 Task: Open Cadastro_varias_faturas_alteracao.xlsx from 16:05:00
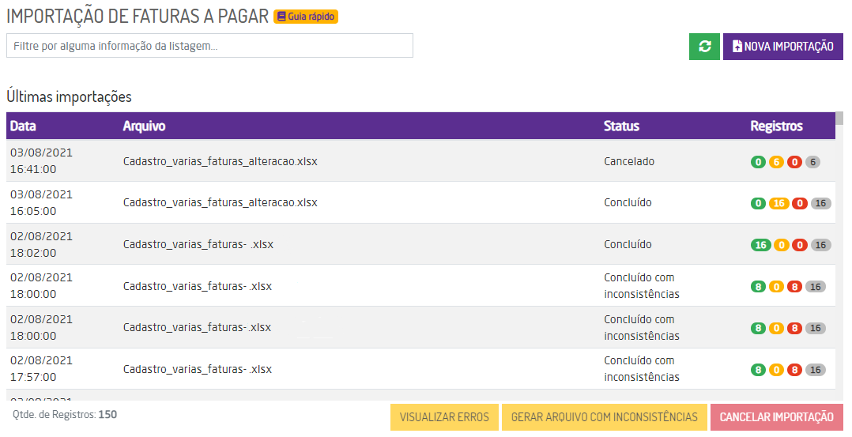point(220,202)
